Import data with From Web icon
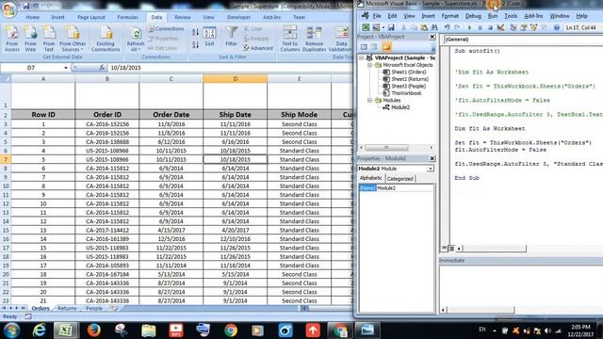The height and width of the screenshot is (339, 603). click(30, 39)
